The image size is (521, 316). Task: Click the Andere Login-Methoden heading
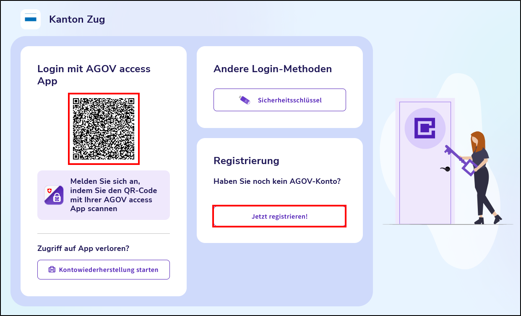pyautogui.click(x=273, y=69)
